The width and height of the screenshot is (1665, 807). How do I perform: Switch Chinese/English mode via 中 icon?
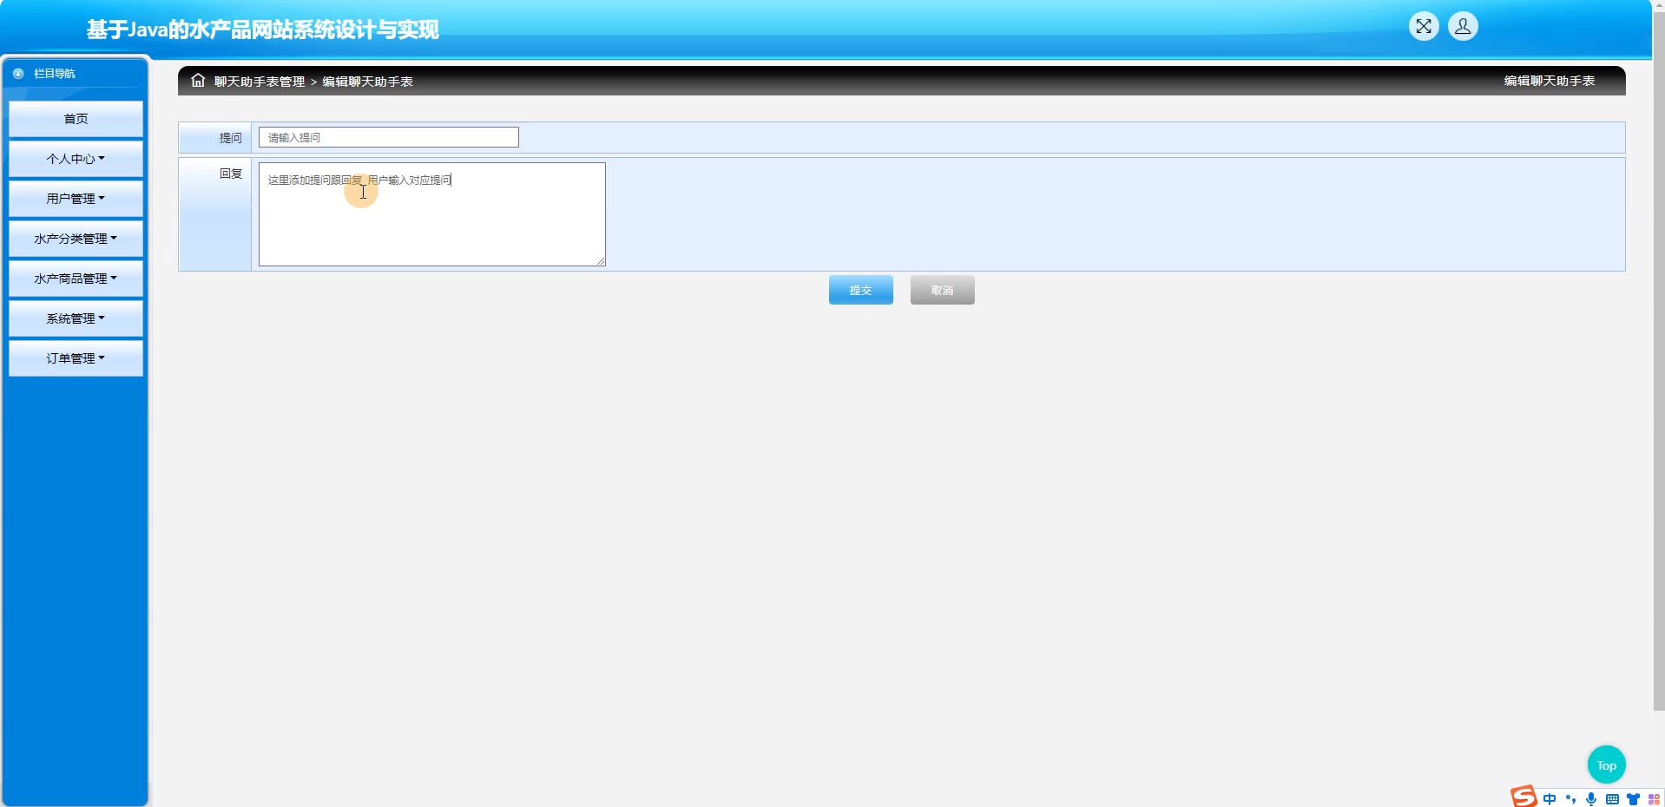pyautogui.click(x=1550, y=799)
